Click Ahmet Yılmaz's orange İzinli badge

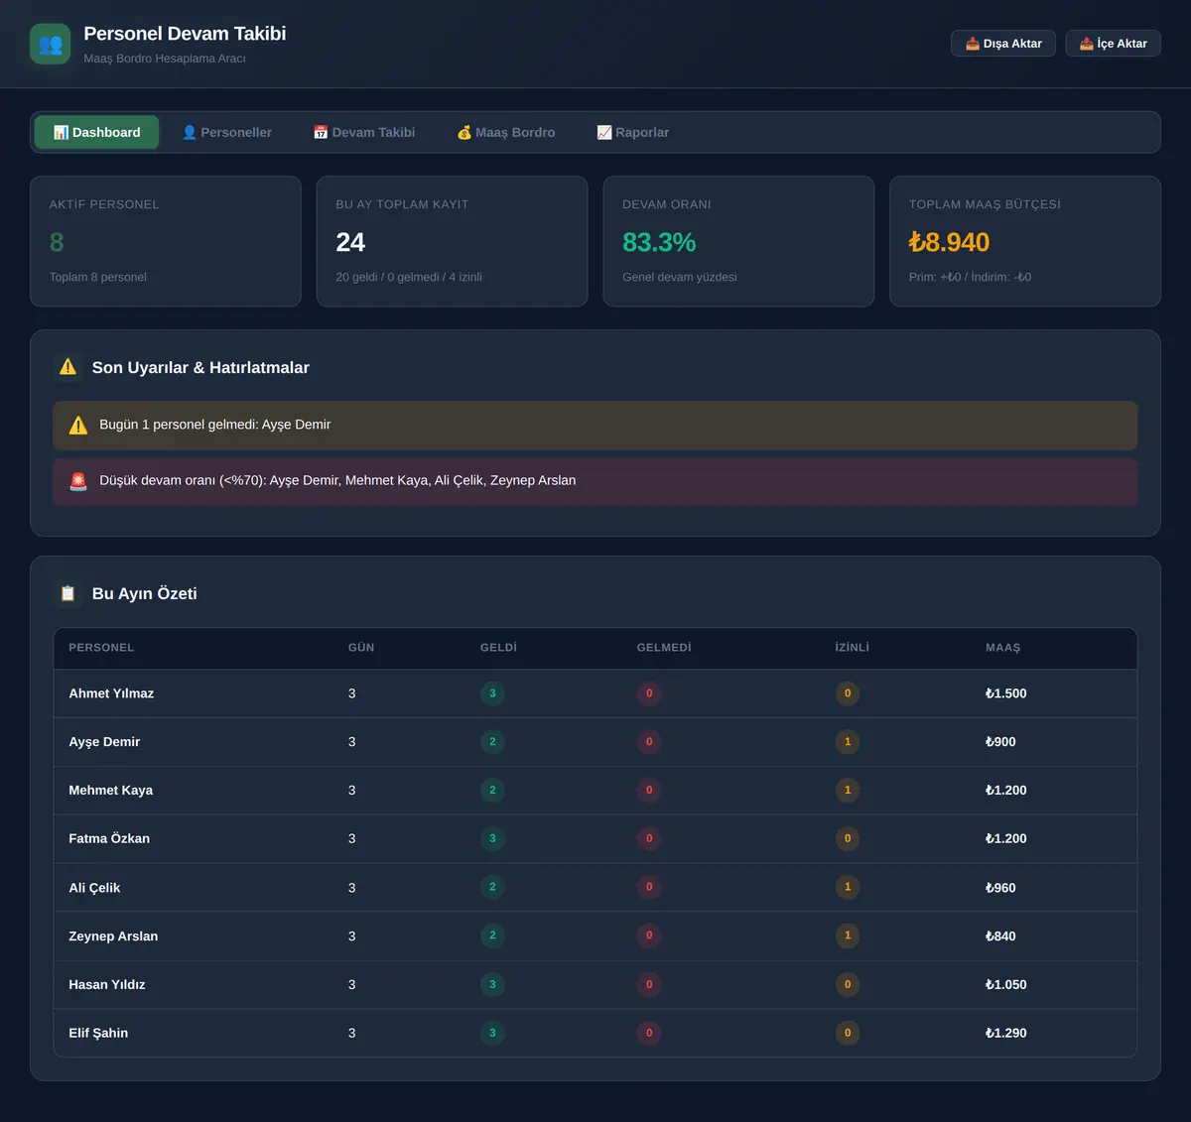[x=847, y=693]
